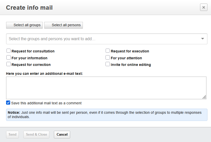Click the text area resize handle

204,97
